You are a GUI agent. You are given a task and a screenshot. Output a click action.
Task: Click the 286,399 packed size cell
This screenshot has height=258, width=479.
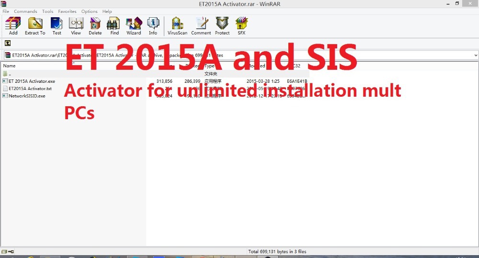193,81
